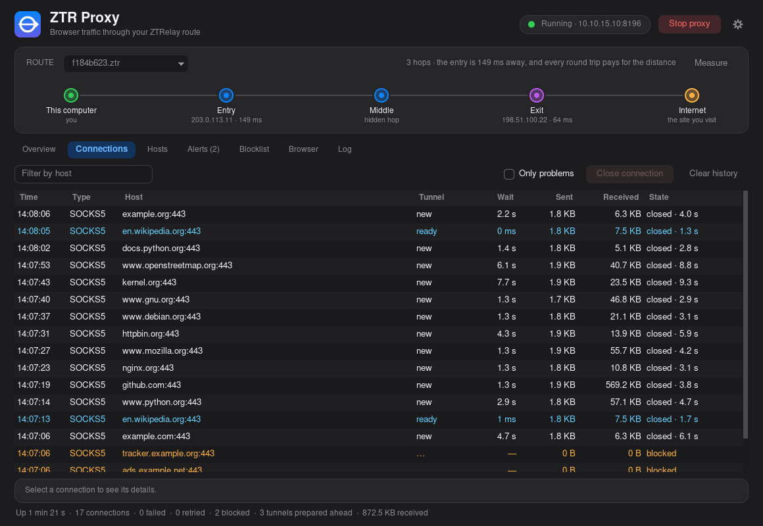Open the route dropdown f184b623.ztr
The width and height of the screenshot is (763, 526).
pyautogui.click(x=126, y=63)
